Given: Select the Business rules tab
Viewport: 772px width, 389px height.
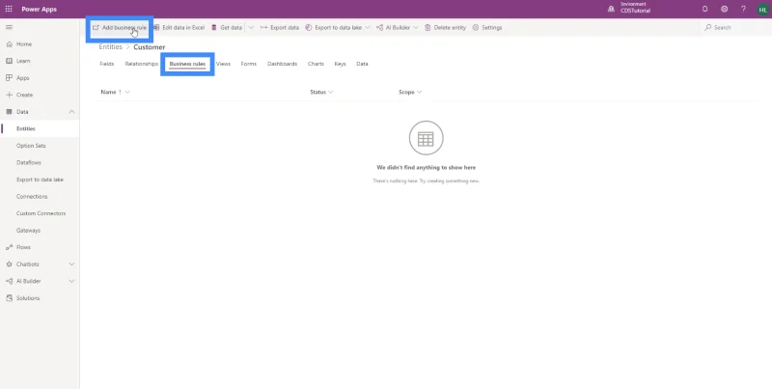Looking at the screenshot, I should click(x=187, y=64).
